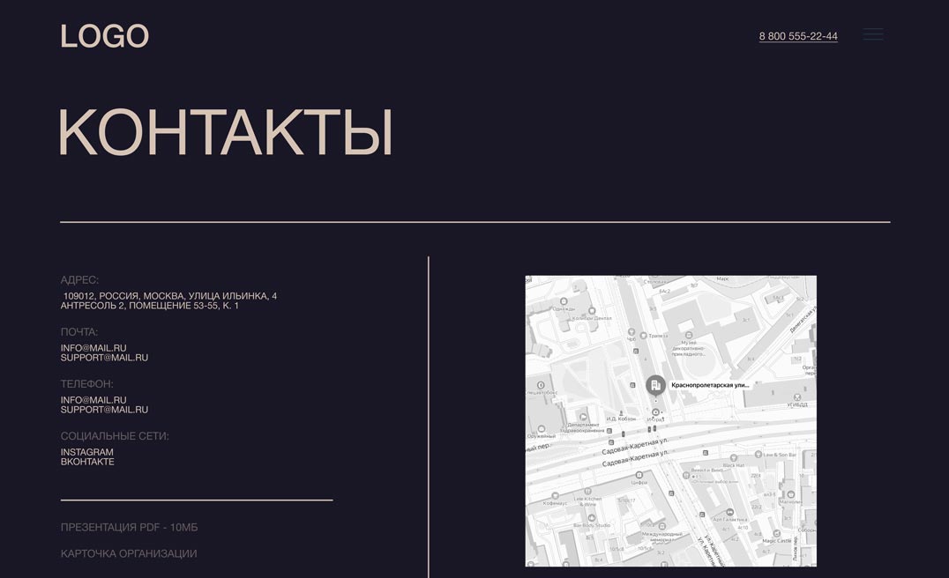
Task: Call the 8 800 555-22-44 phone link
Action: pos(797,36)
